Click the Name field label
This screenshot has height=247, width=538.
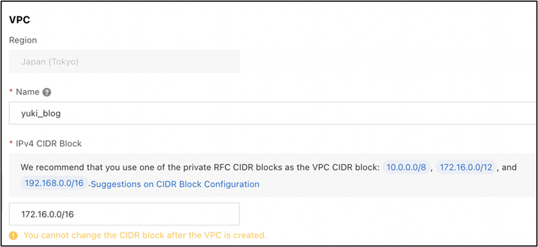point(27,92)
